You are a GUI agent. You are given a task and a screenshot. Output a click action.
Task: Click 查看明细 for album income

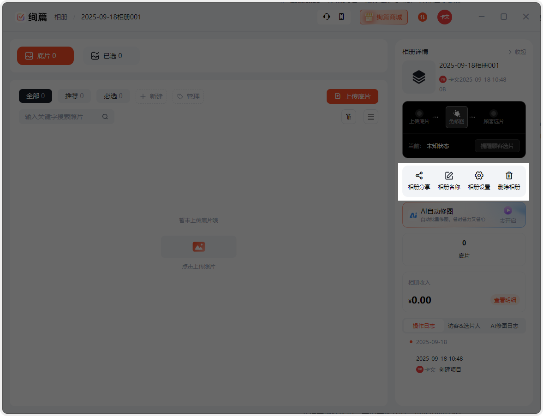click(505, 300)
